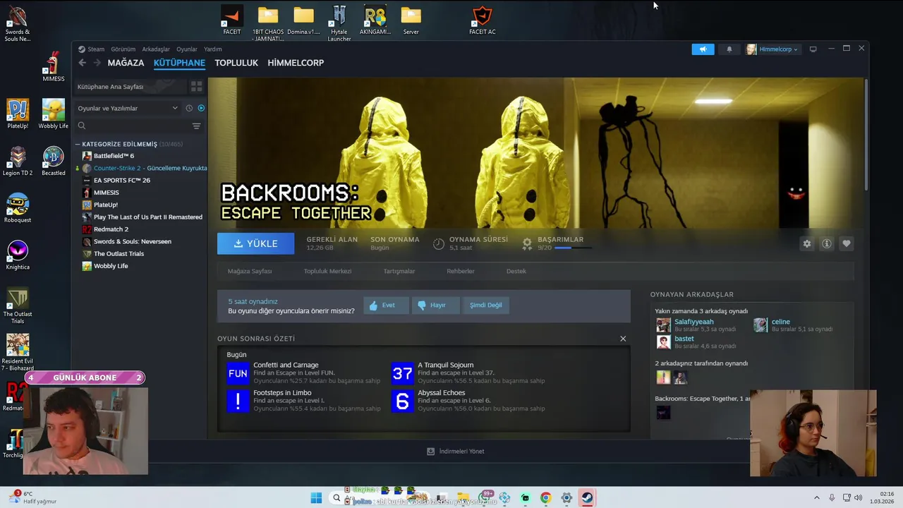The image size is (903, 508).
Task: Click the Steam announcements megaphone button
Action: (703, 49)
